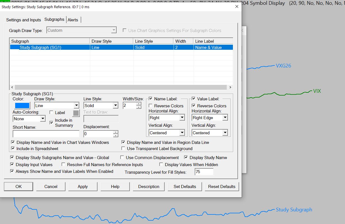Click the Short Name text field

point(46,134)
